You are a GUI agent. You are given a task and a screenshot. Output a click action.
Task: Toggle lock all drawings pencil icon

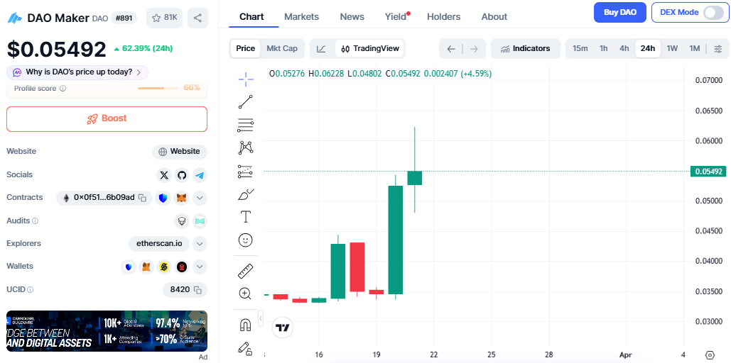pyautogui.click(x=246, y=348)
